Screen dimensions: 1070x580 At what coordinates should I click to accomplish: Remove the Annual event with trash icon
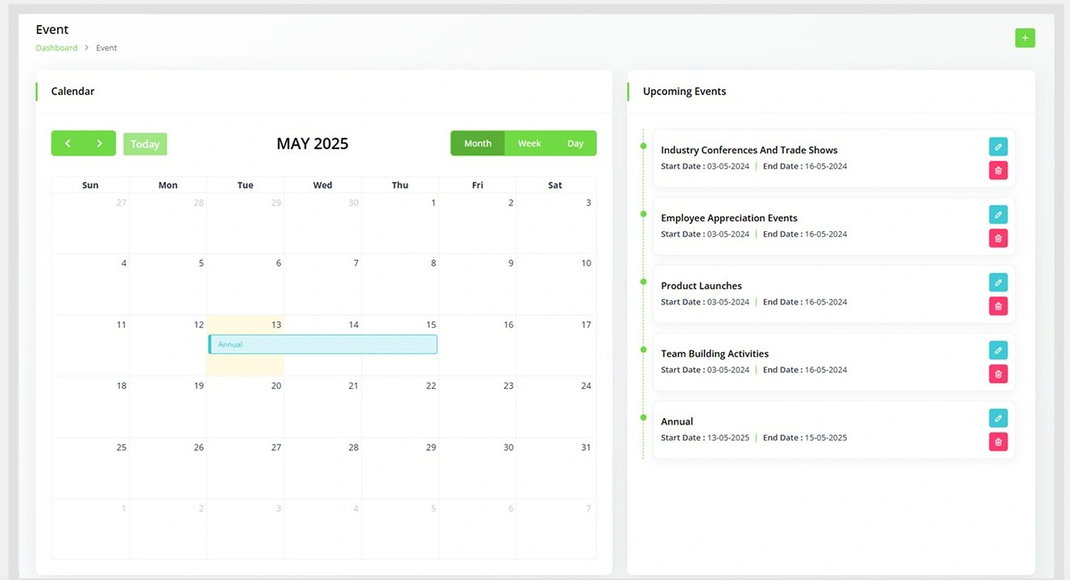(x=998, y=441)
